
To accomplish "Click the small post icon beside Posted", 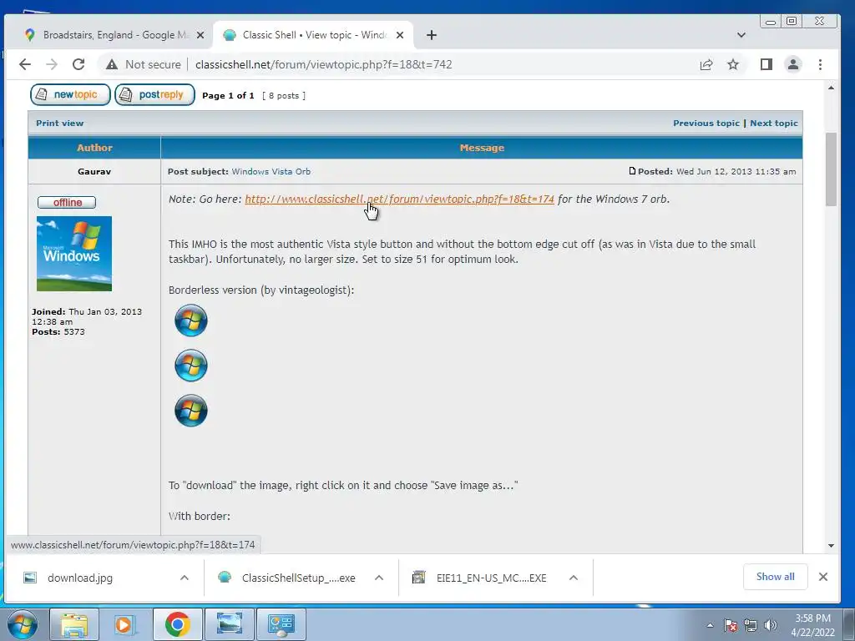I will click(632, 170).
